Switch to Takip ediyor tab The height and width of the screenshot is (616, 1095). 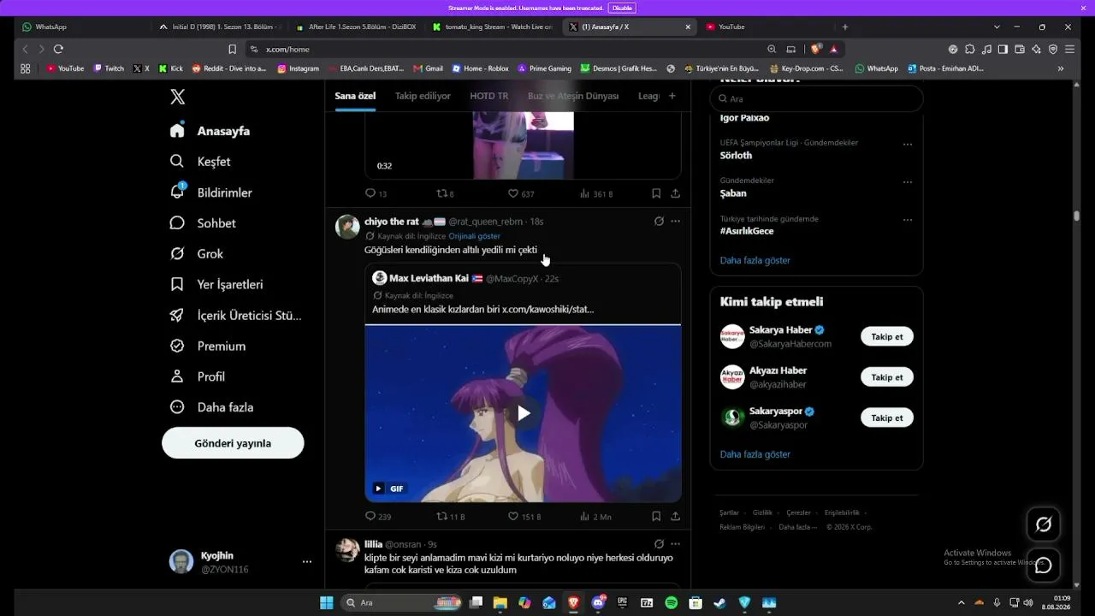(x=423, y=96)
